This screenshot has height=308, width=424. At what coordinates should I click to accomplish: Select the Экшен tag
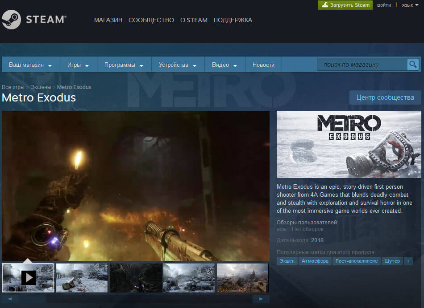click(287, 261)
